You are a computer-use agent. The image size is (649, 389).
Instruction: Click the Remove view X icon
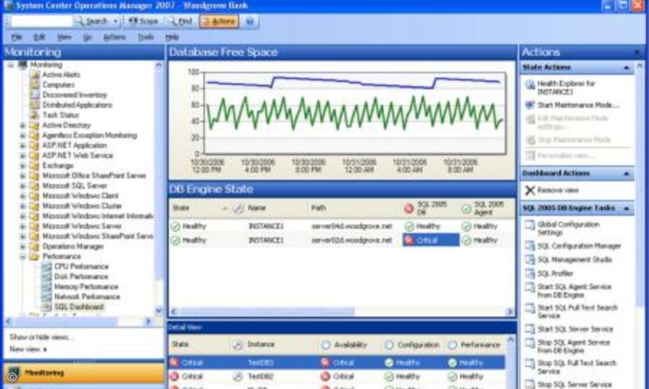coord(530,190)
